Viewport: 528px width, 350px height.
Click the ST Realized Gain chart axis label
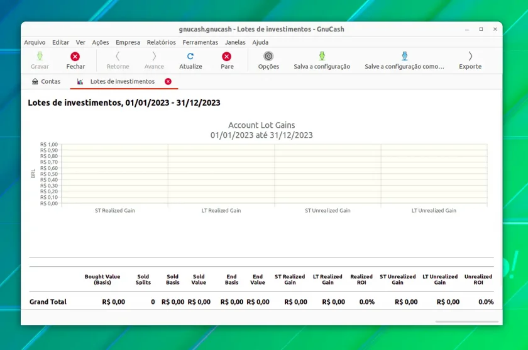(x=115, y=210)
